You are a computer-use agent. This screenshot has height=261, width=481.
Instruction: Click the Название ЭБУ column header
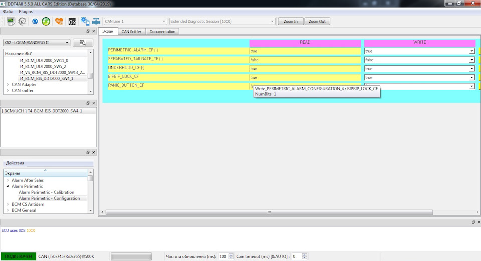[46, 53]
